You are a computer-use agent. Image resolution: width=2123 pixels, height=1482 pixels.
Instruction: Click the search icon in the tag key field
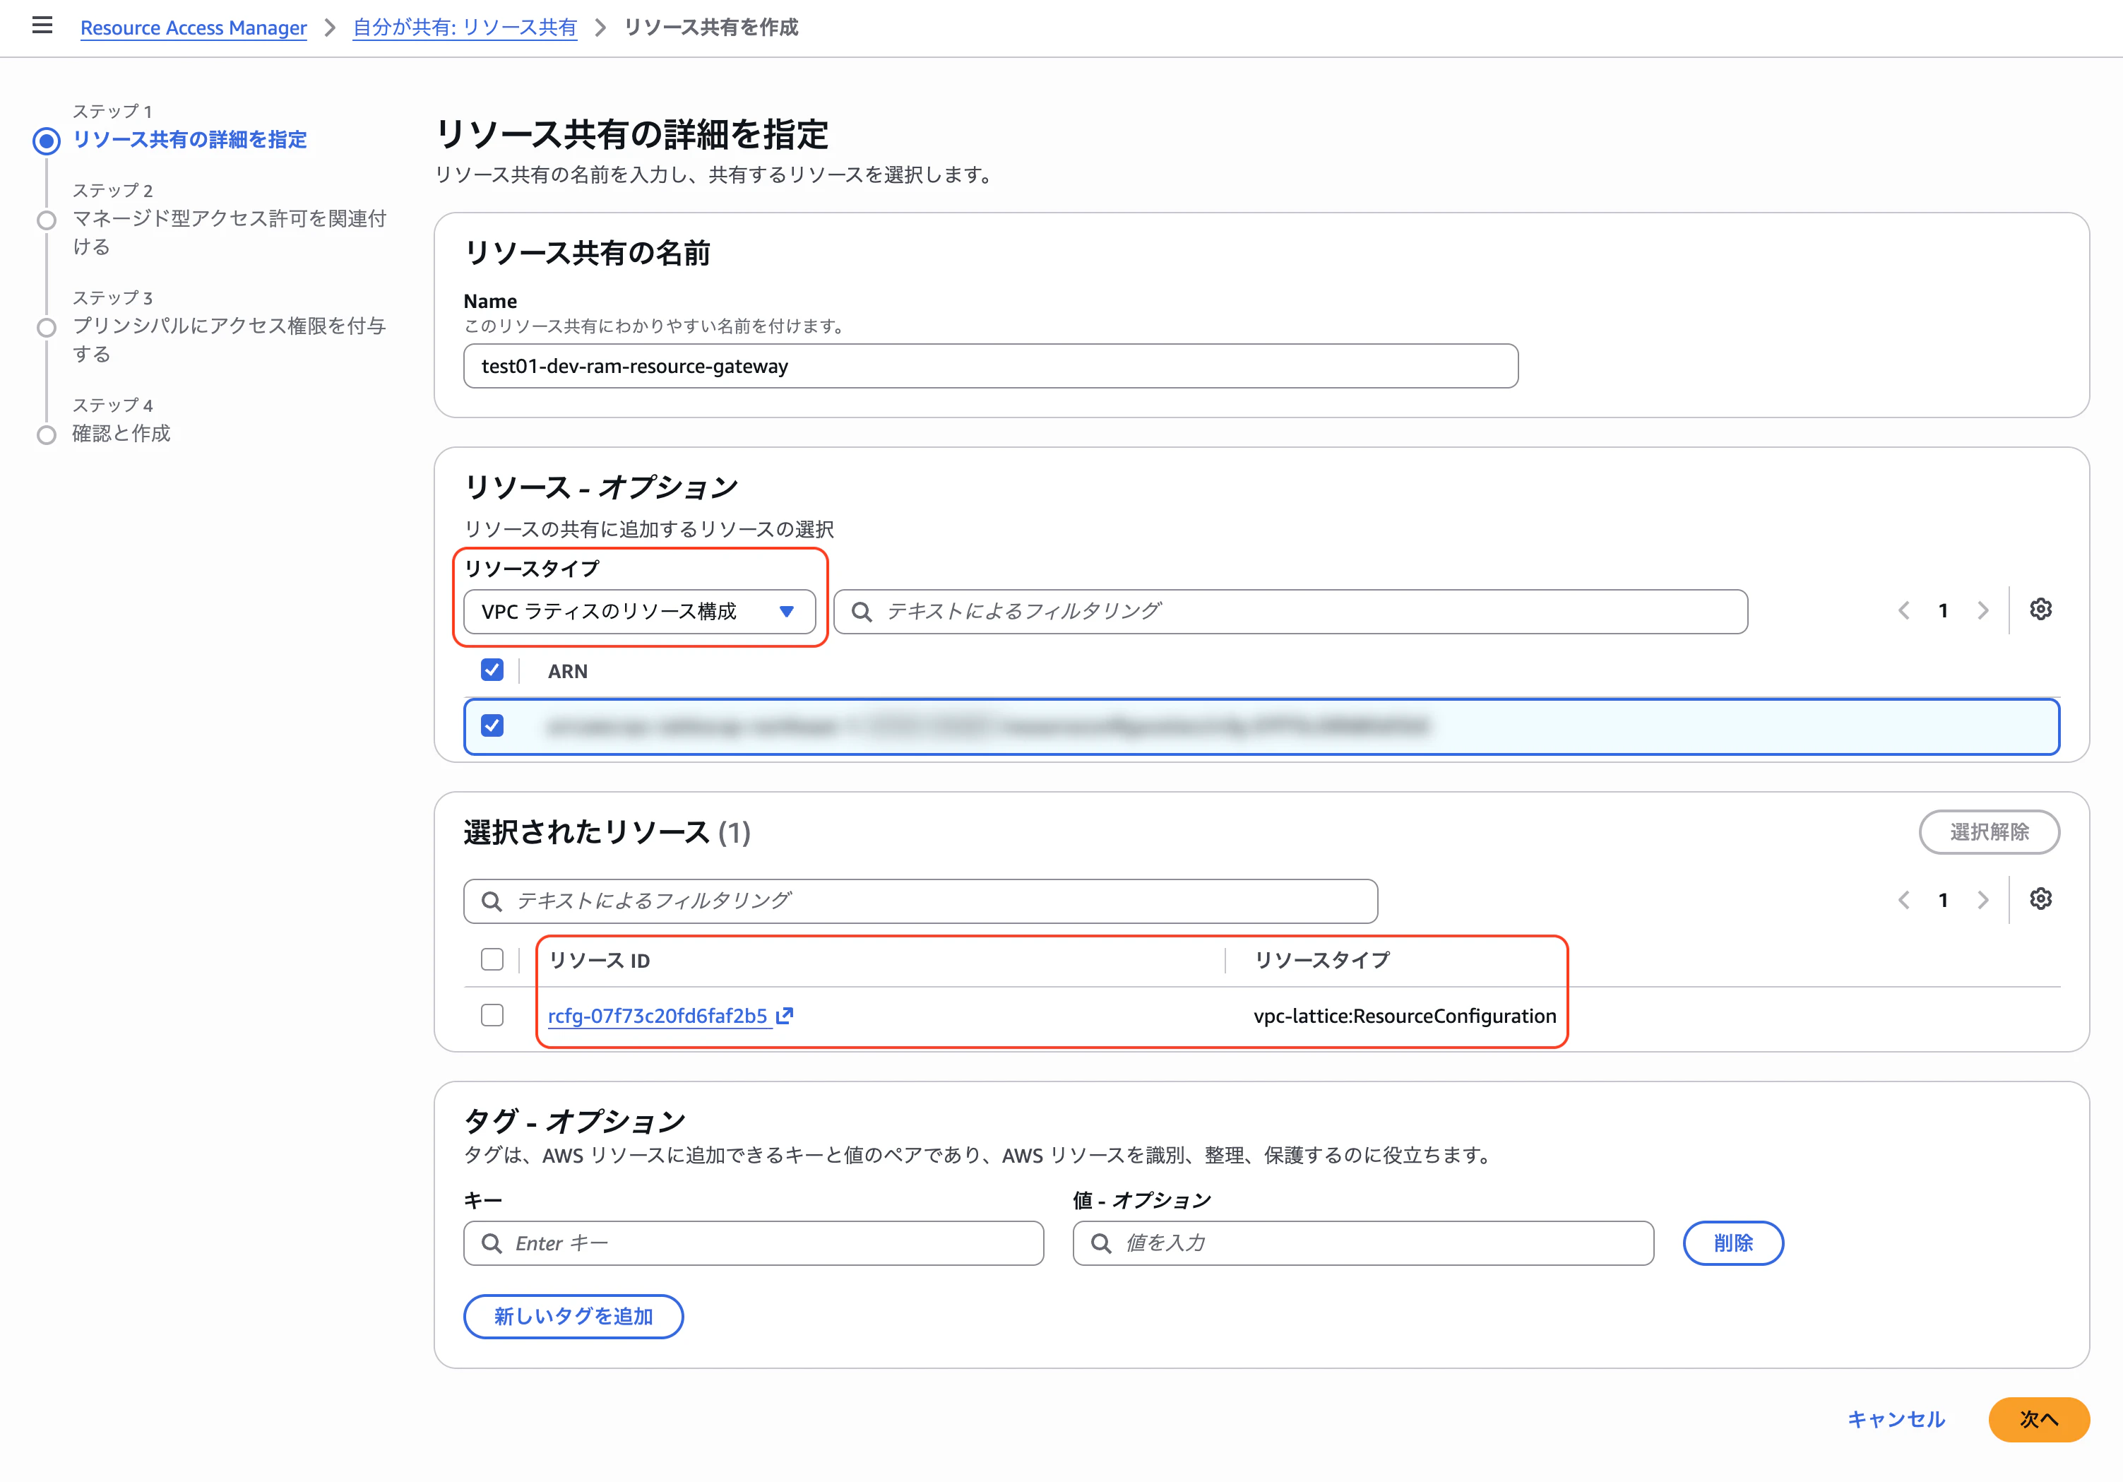(x=492, y=1243)
